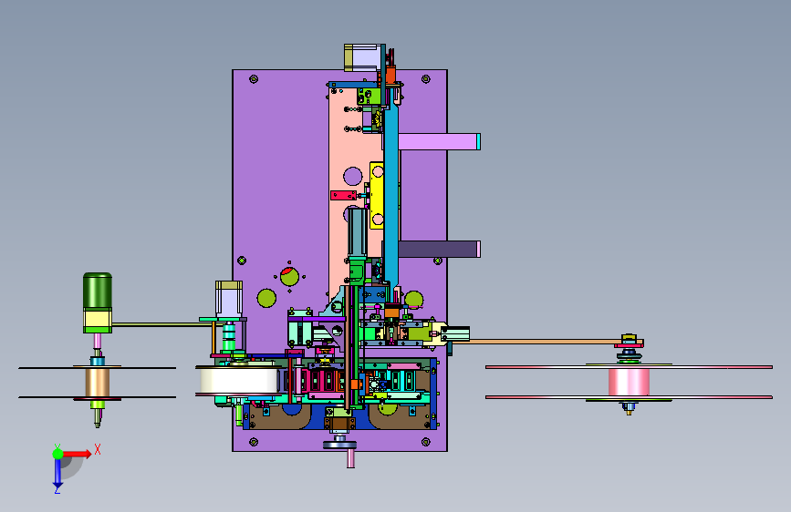Select the white tape roll component
Screen dimensions: 791x512
(x=237, y=381)
